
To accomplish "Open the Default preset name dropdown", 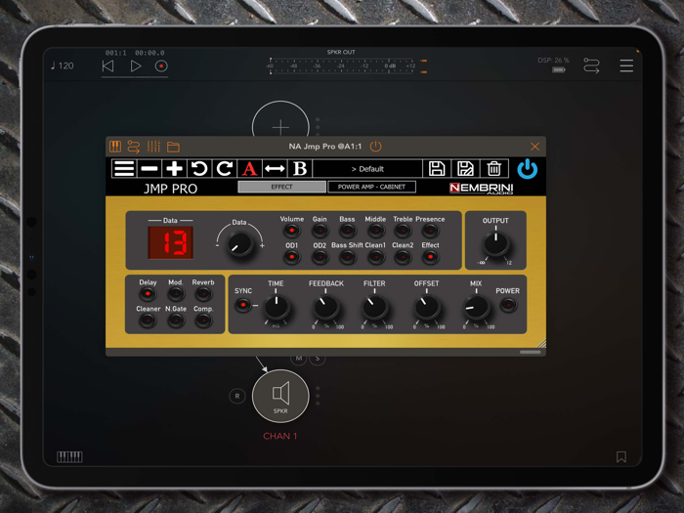I will click(x=367, y=169).
